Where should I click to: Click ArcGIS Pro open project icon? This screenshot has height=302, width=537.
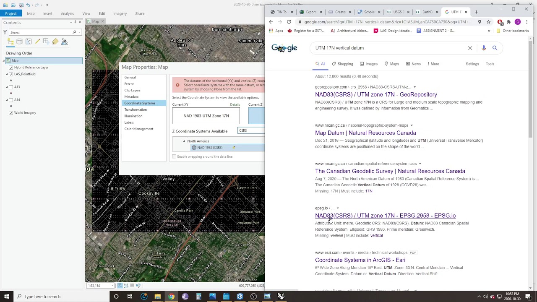[x=13, y=5]
